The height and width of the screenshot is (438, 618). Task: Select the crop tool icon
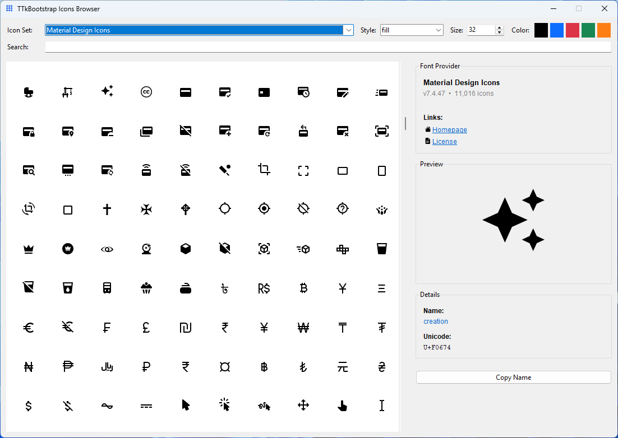(x=264, y=170)
